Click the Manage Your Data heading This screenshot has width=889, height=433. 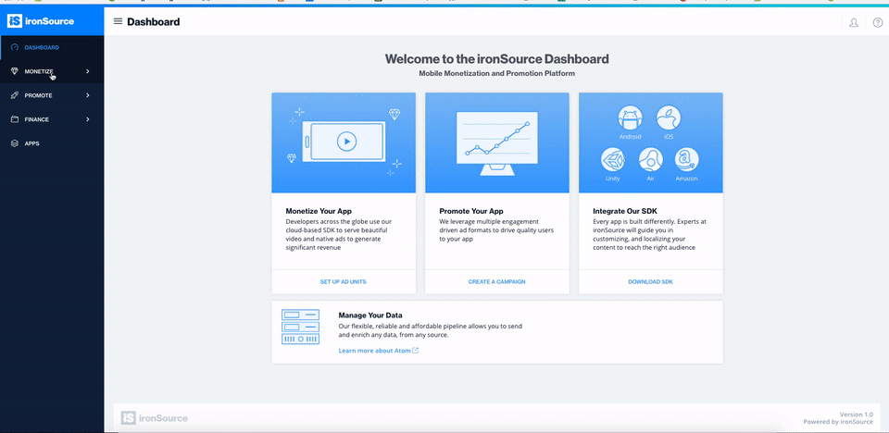pos(370,315)
